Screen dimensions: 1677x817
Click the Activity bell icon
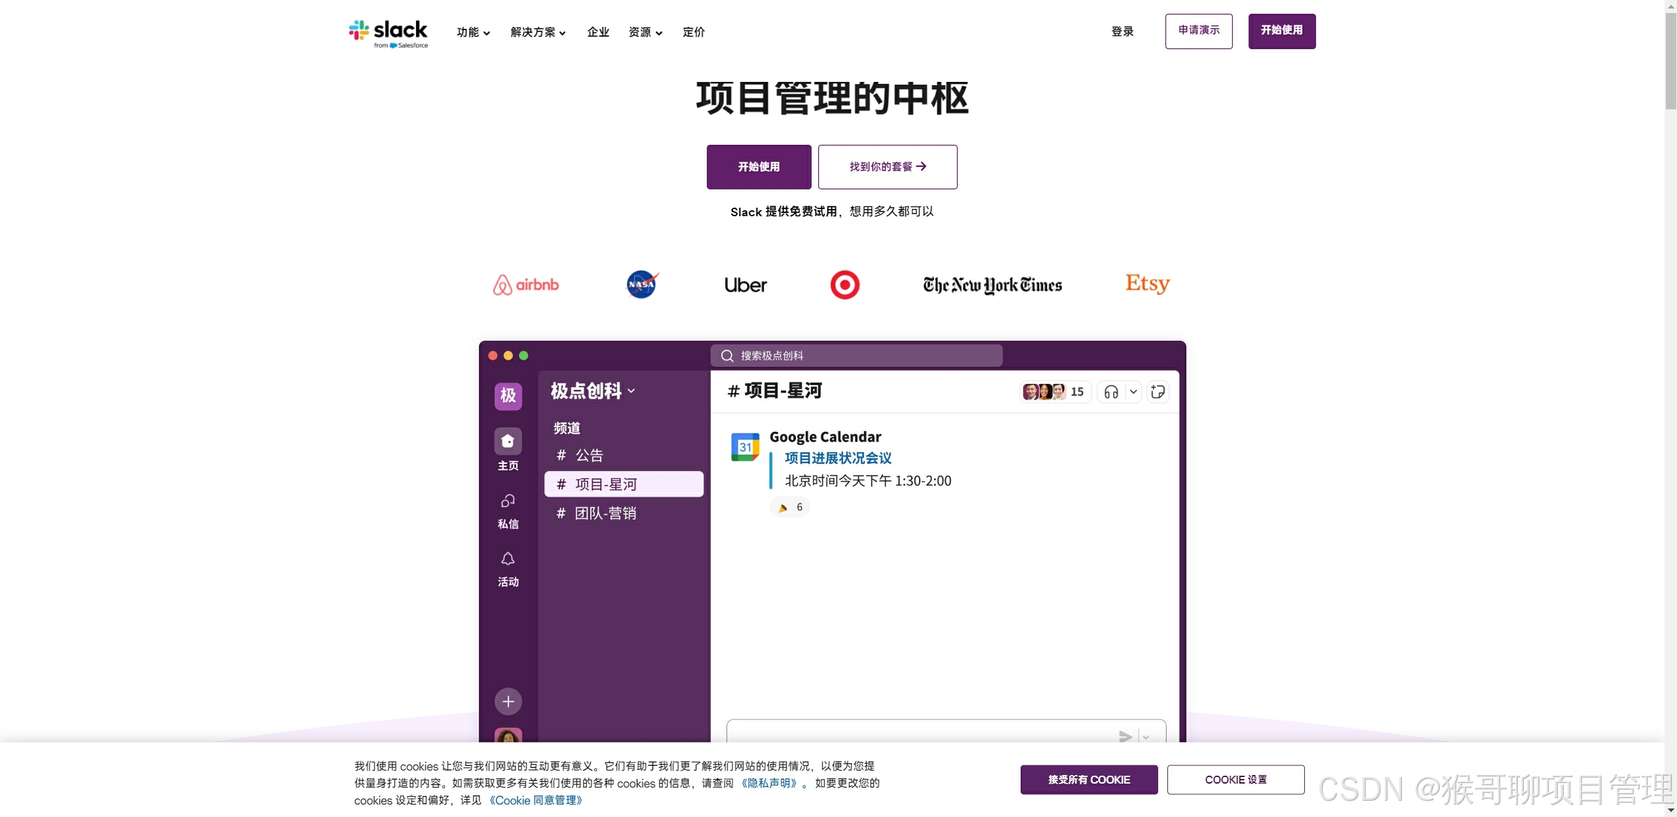coord(508,559)
